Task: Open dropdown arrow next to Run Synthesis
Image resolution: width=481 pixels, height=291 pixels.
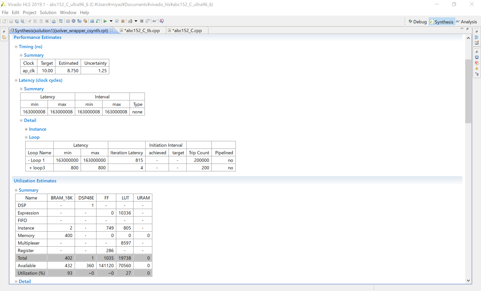Action: [x=111, y=21]
